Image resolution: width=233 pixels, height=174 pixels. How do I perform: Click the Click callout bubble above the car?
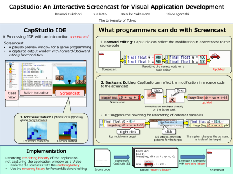pos(157,90)
